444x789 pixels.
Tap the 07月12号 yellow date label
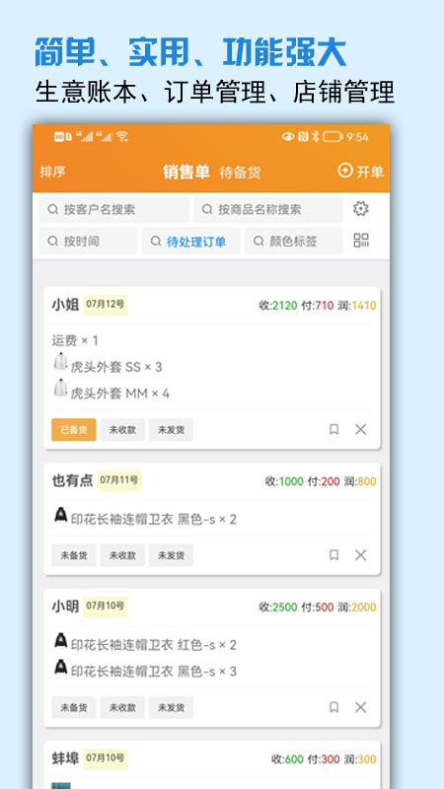106,305
